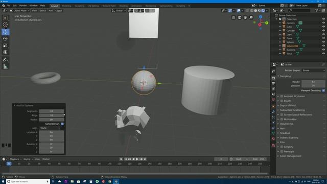
Task: Click the green Y axis gizmo ball
Action: pyautogui.click(x=267, y=22)
